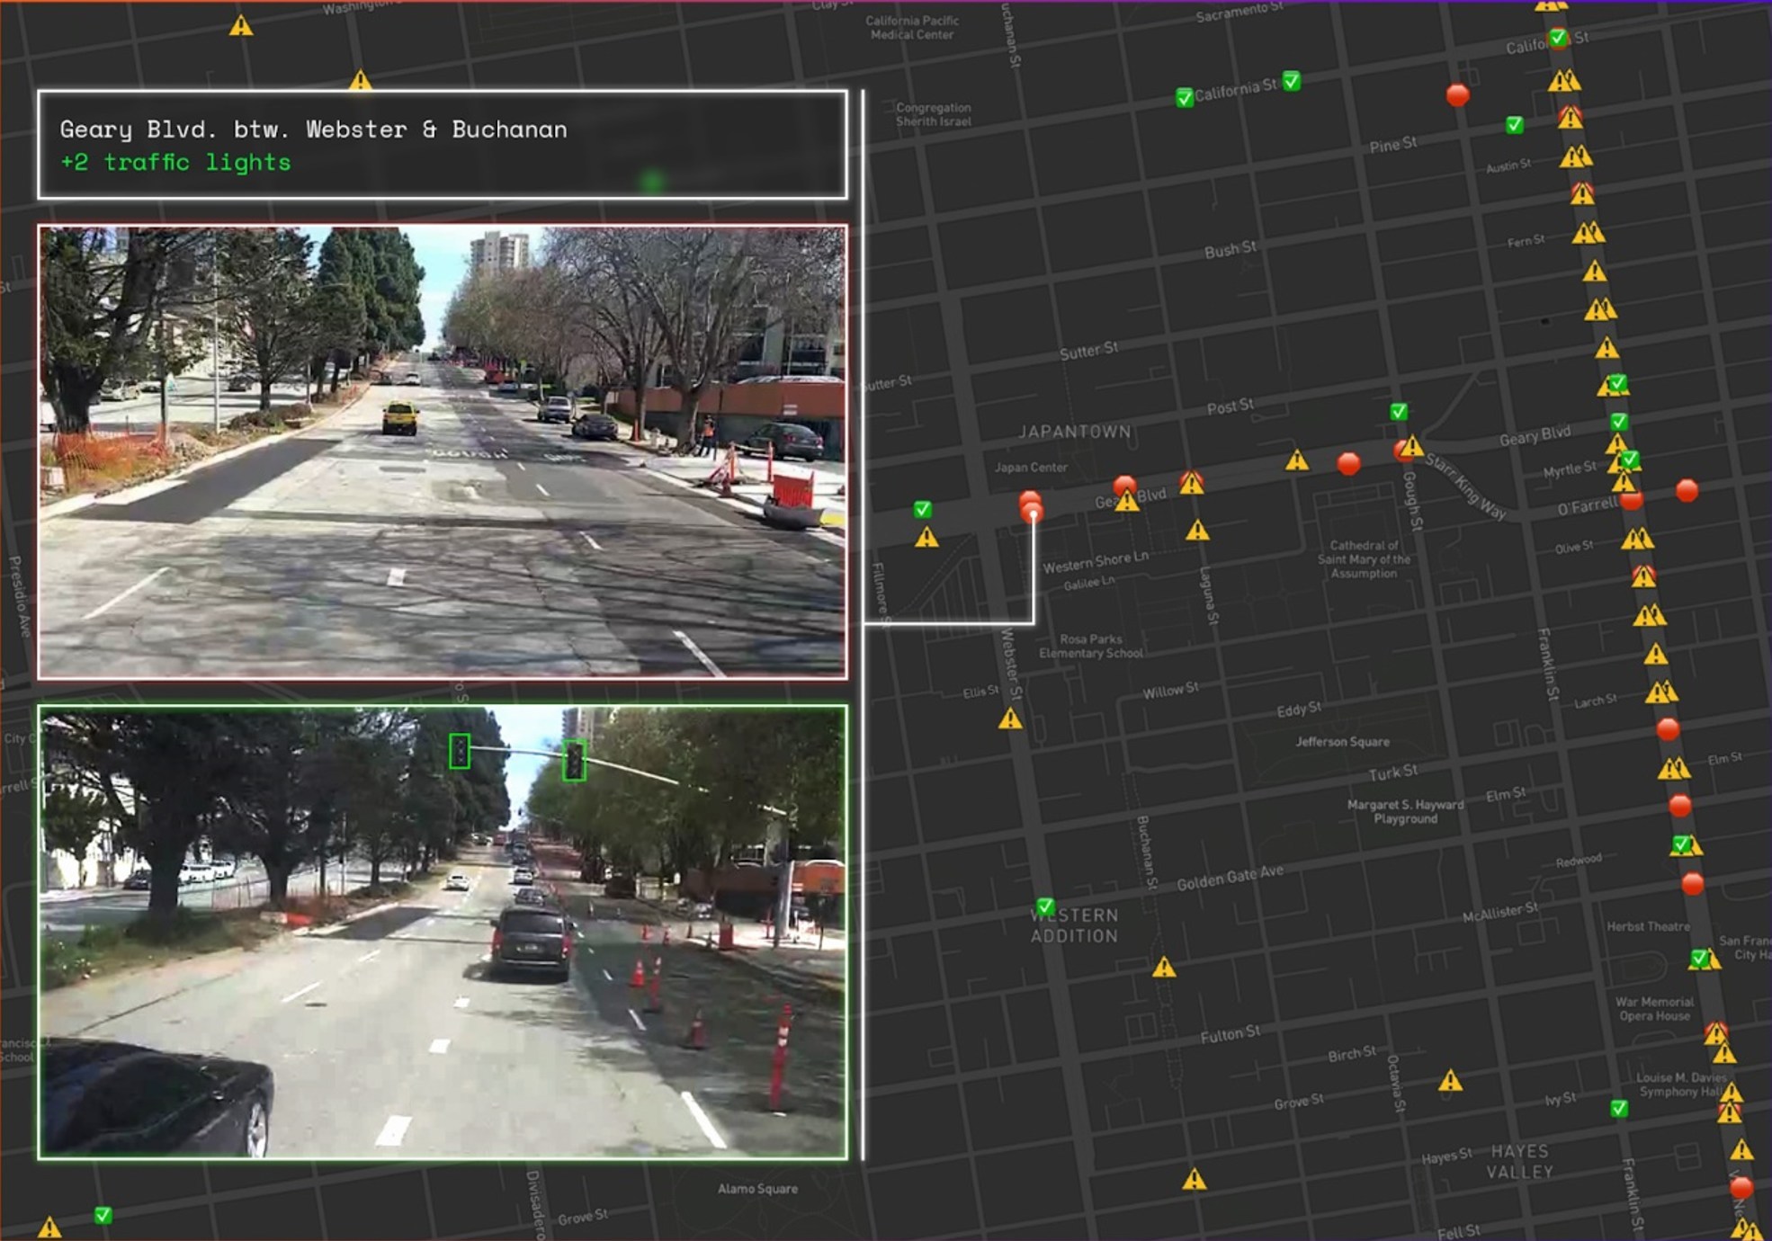Open lower street photo with detected traffic lights

442,932
